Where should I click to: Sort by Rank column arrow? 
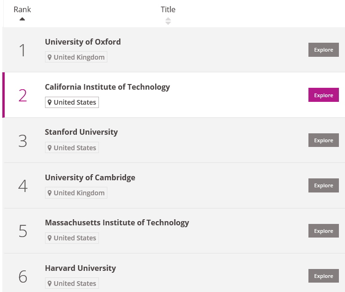22,19
